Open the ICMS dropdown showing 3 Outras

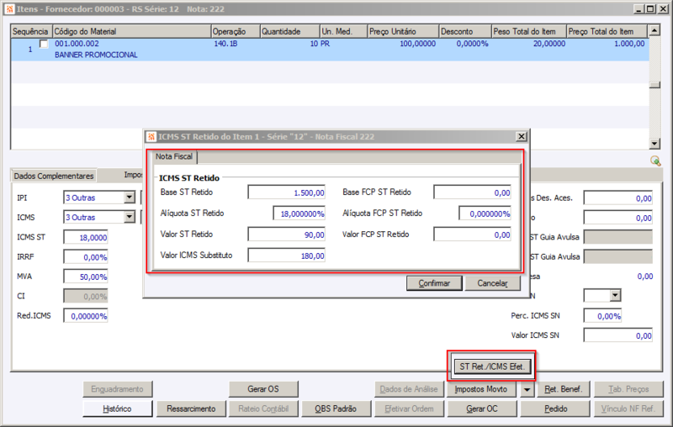[x=130, y=218]
